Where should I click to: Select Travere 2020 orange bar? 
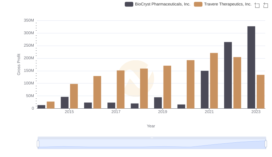pos(190,84)
